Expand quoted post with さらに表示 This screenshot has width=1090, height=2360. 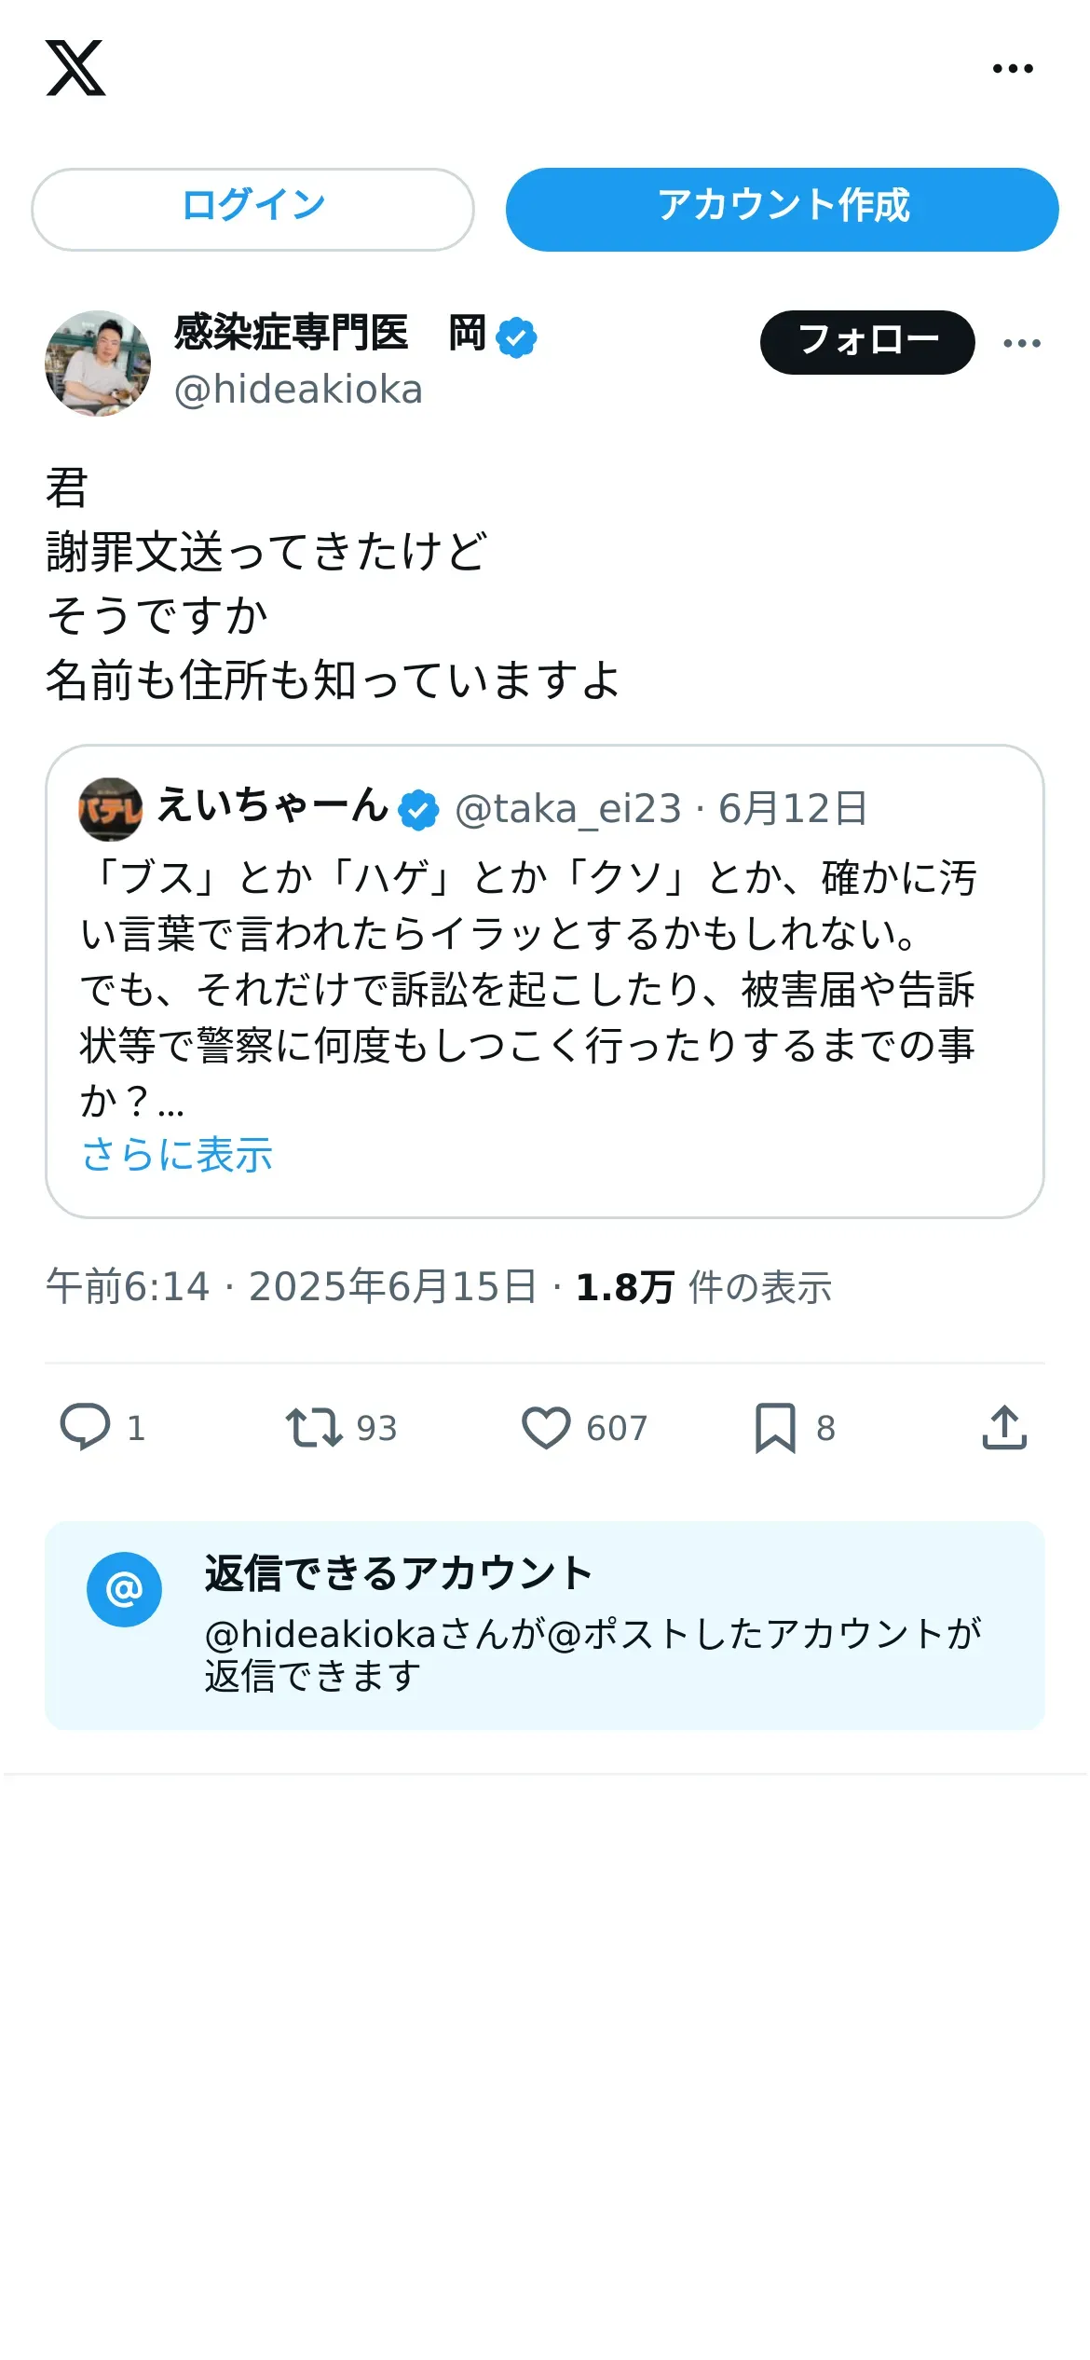[x=177, y=1155]
